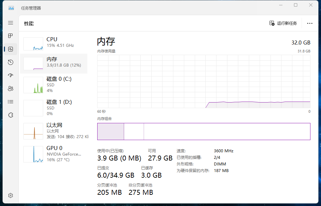Click the 内存使用量 usage graph
This screenshot has width=321, height=206.
204,81
